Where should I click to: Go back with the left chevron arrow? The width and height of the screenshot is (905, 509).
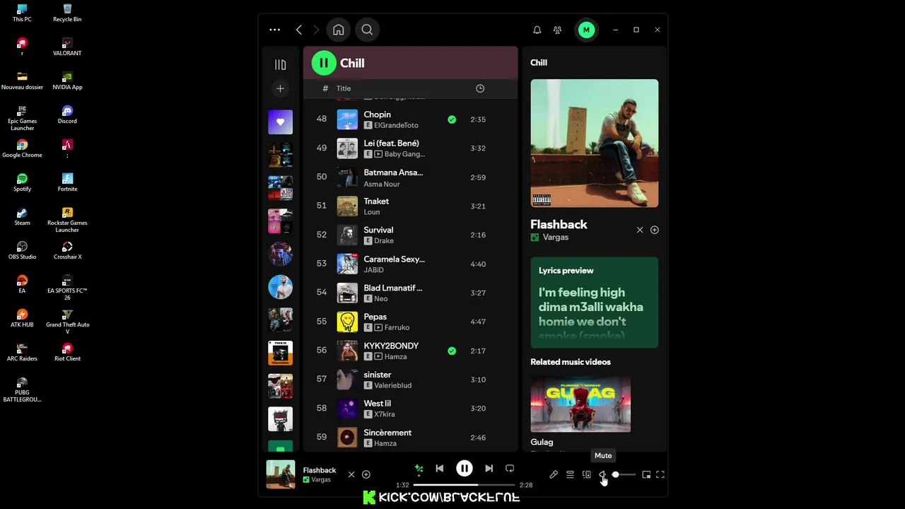tap(299, 30)
